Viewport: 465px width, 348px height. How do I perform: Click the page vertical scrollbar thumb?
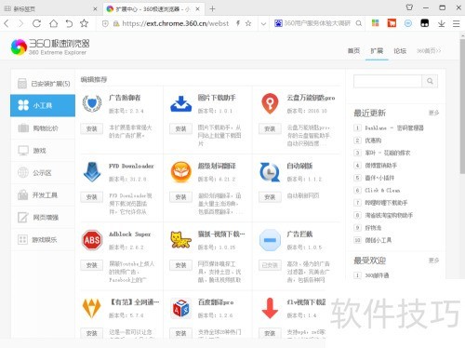[462, 105]
